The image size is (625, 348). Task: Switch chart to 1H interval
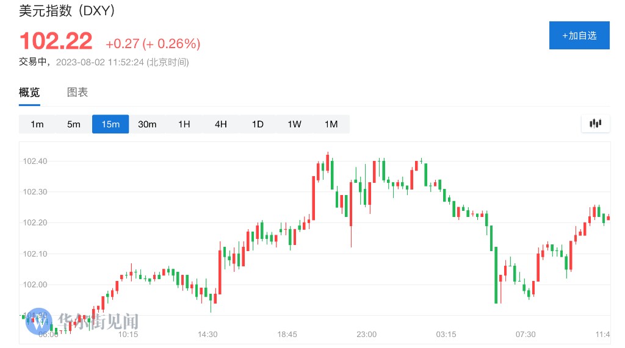click(184, 124)
